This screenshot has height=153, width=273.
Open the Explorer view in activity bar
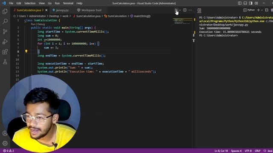(5, 11)
